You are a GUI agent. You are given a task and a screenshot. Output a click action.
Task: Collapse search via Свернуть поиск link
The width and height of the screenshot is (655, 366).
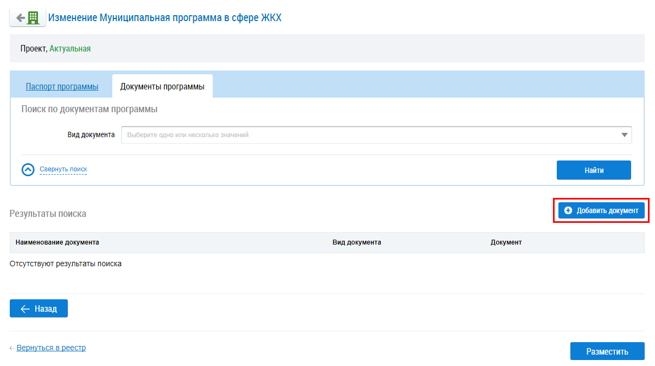tap(63, 170)
